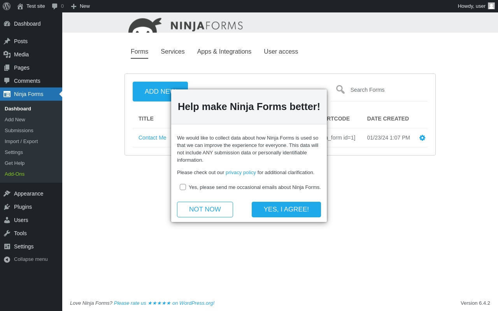Open the Submissions submenu item
The width and height of the screenshot is (498, 311).
pos(19,130)
